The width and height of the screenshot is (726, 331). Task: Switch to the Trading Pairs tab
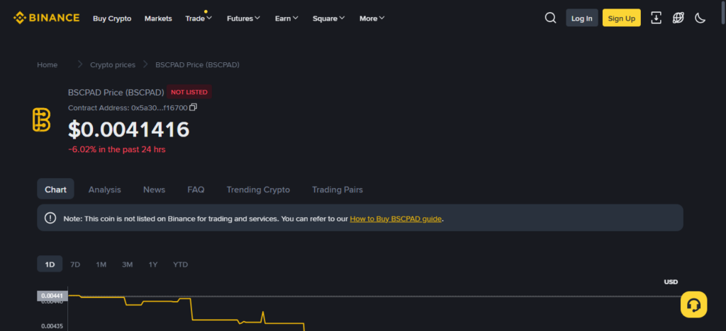(337, 190)
